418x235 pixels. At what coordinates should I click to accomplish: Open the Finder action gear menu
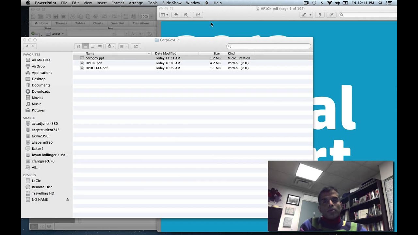click(111, 46)
